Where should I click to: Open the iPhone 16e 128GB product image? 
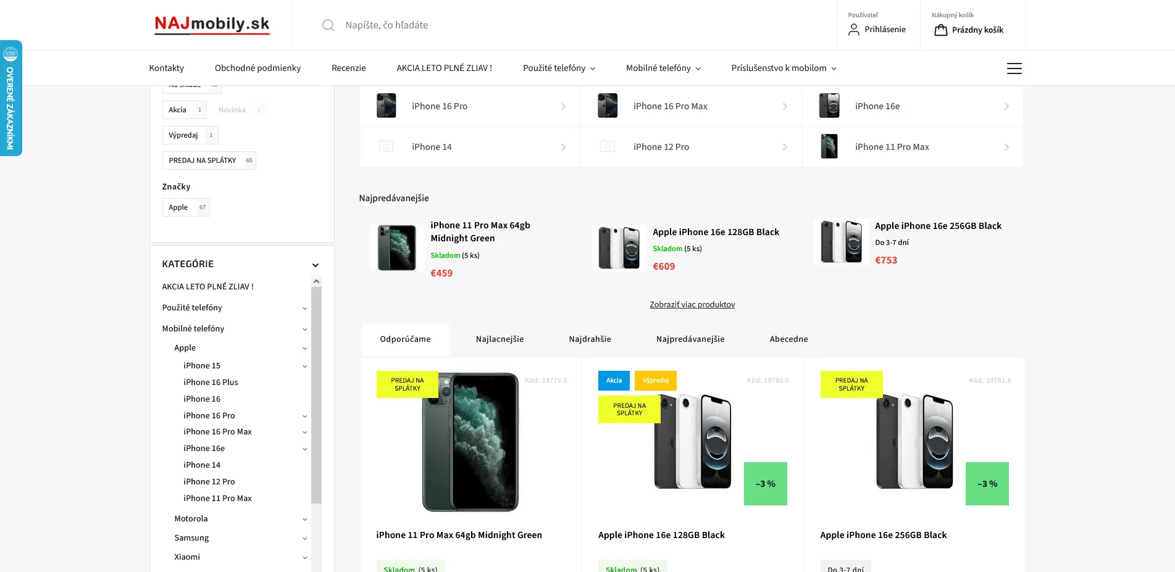693,442
